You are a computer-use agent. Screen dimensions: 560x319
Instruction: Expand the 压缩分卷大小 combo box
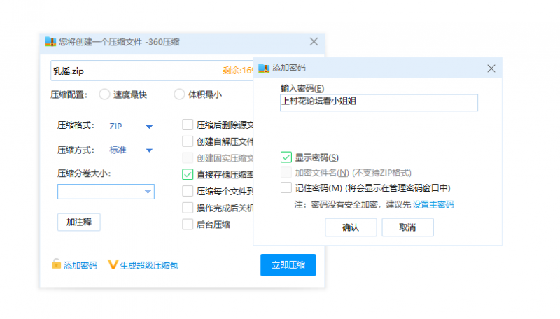click(x=148, y=192)
